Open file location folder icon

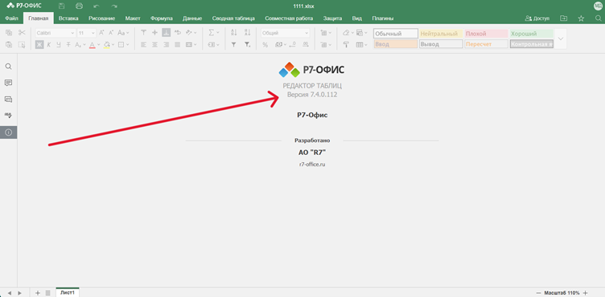tap(564, 18)
